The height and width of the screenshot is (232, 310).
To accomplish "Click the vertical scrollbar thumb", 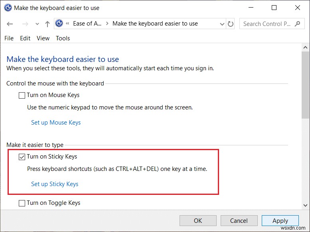I will [x=306, y=84].
